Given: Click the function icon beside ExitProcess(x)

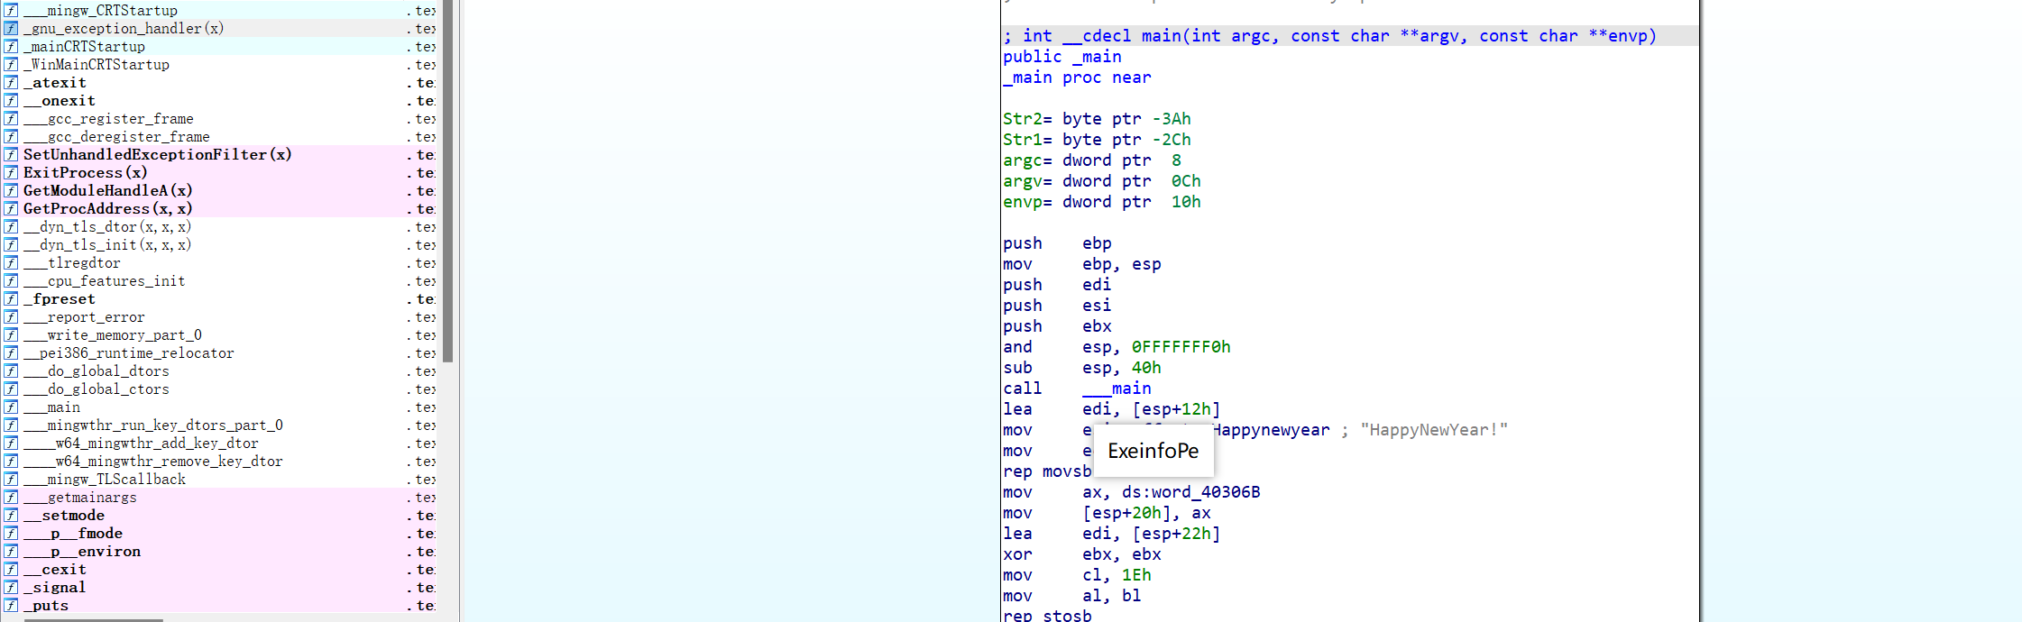Looking at the screenshot, I should point(11,173).
